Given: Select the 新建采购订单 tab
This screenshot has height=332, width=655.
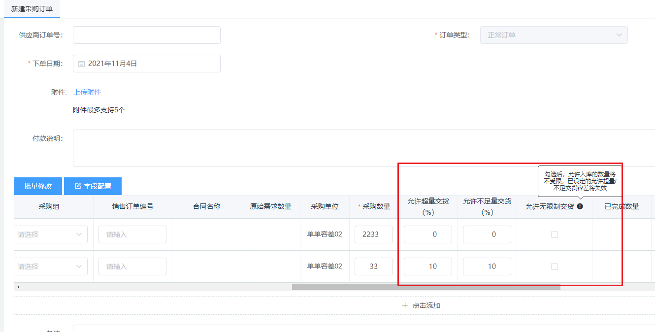Looking at the screenshot, I should tap(32, 9).
